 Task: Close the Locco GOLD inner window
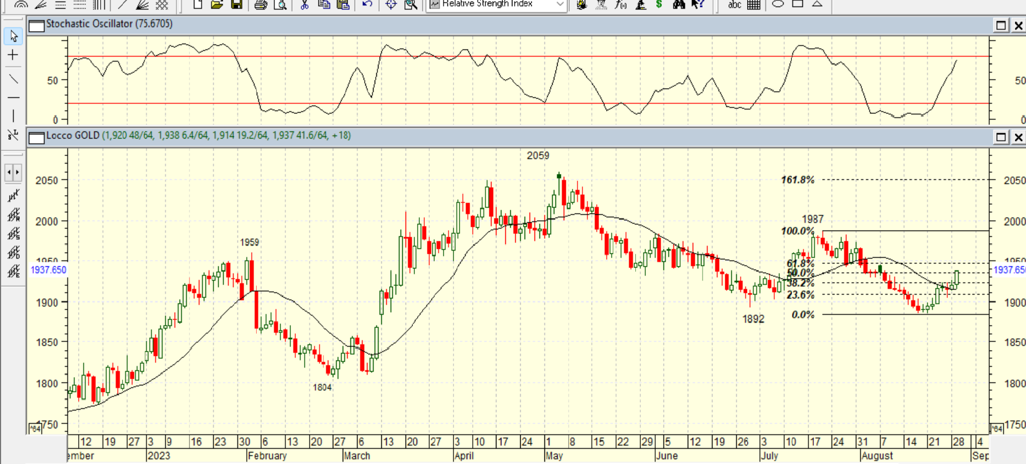pos(1018,137)
